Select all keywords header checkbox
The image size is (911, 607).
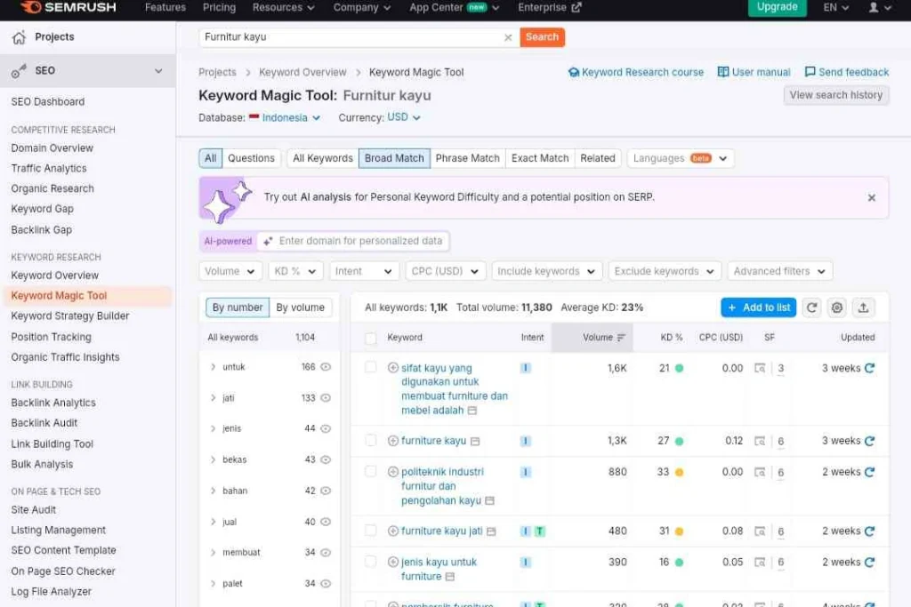click(x=371, y=338)
